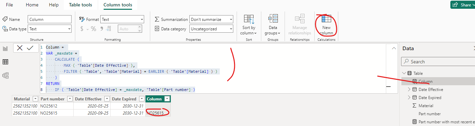The image size is (475, 126).
Task: Switch to Model view icon
Action: (x=5, y=75)
